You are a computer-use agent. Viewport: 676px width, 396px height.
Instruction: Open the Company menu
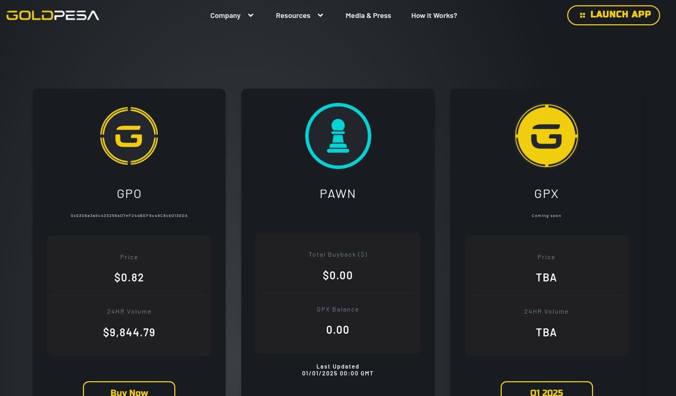coord(226,16)
